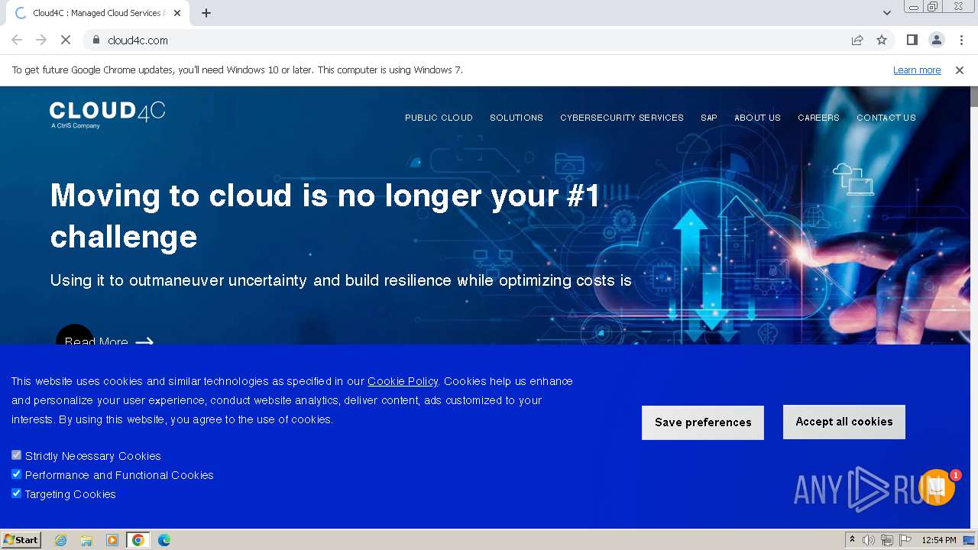The width and height of the screenshot is (978, 550).
Task: Open media player from taskbar
Action: pyautogui.click(x=112, y=540)
